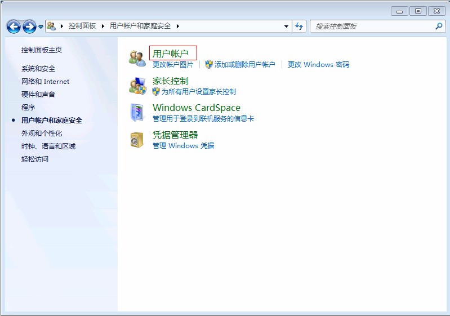Expand the arrow after 用户帐户和家庭安全 breadcrumb
The height and width of the screenshot is (316, 450).
coord(177,26)
